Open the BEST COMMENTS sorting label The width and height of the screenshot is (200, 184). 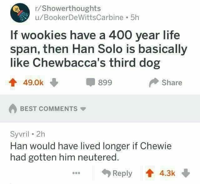(49, 109)
